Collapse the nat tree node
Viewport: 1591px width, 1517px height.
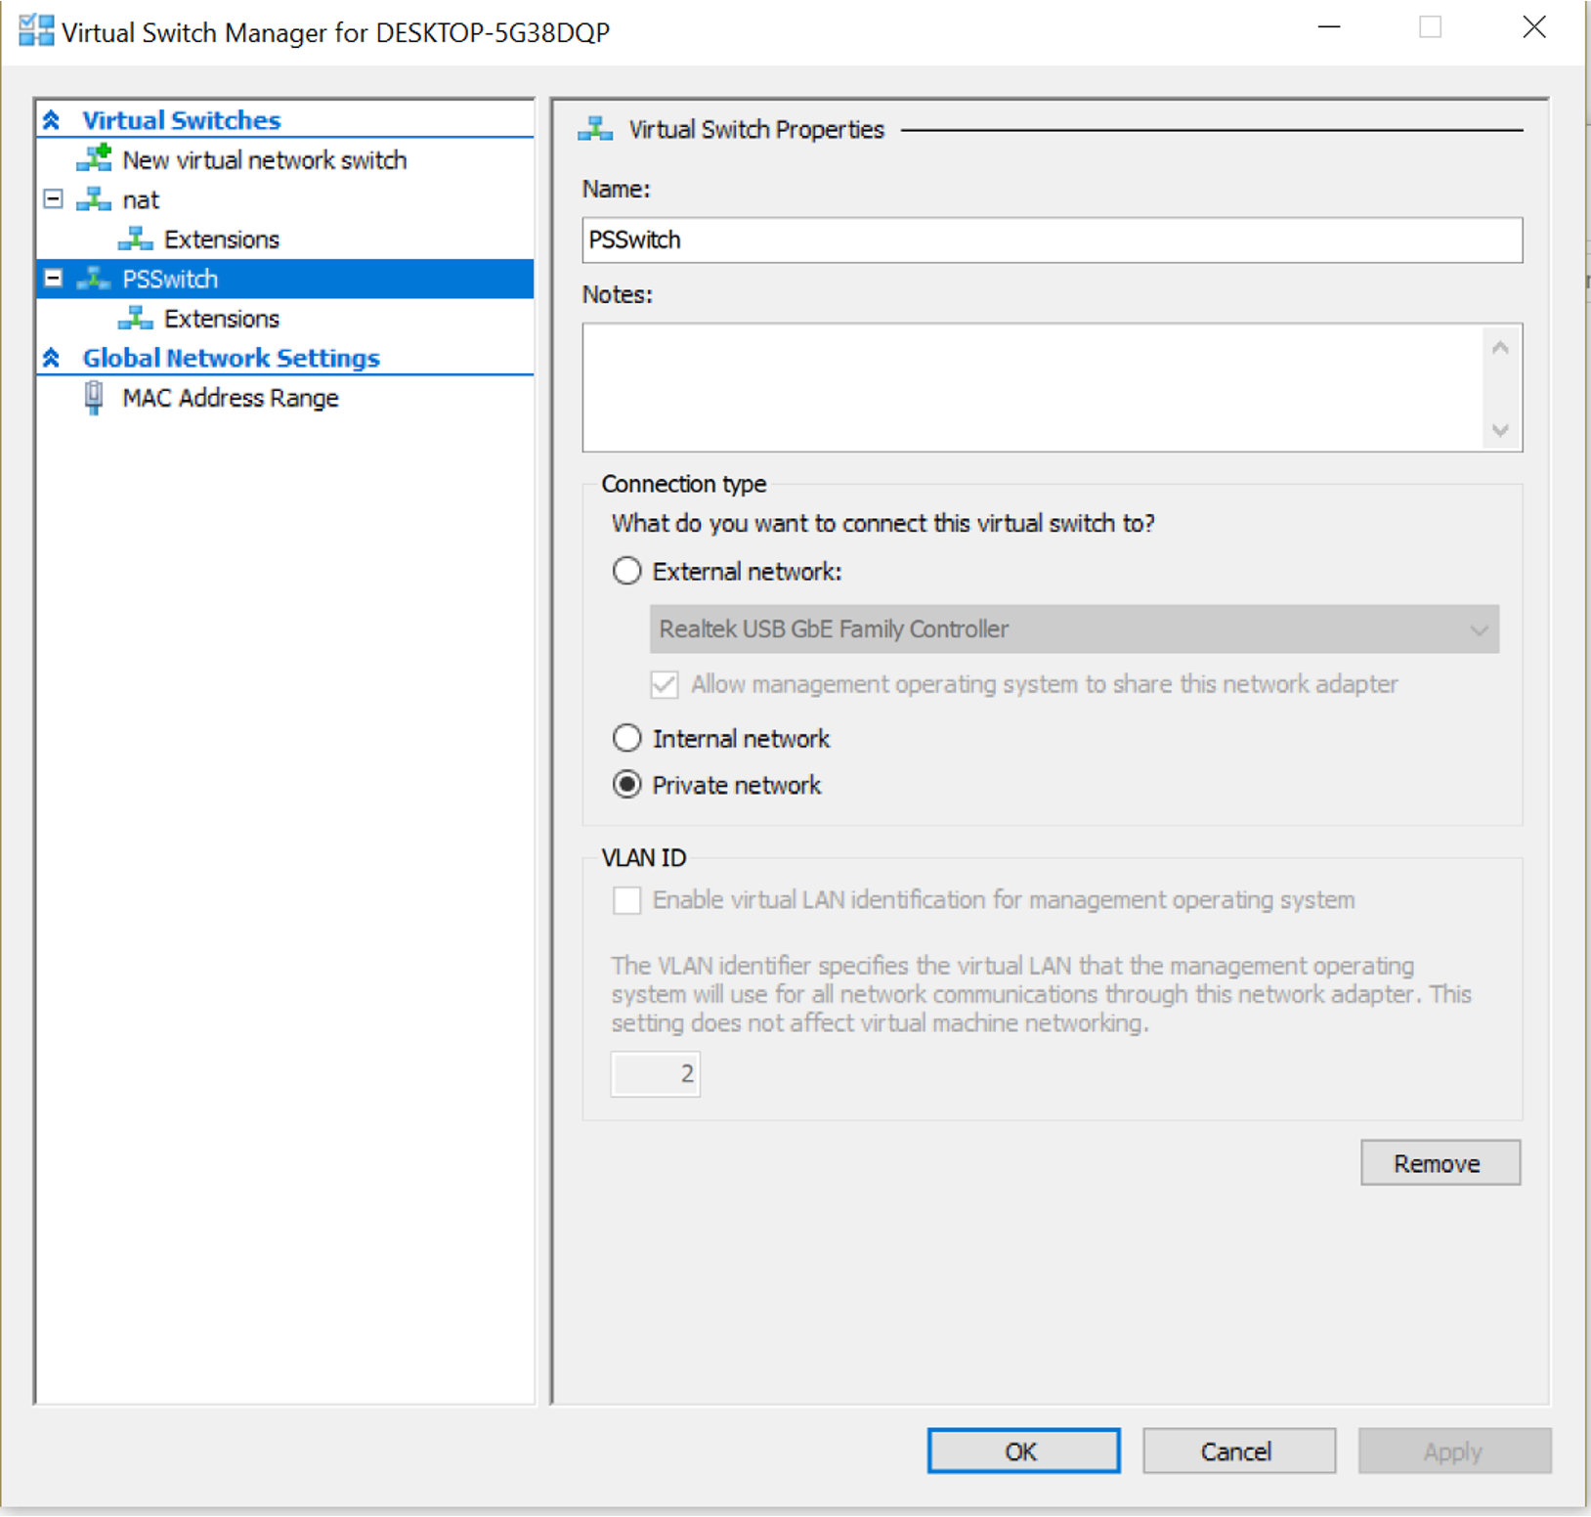(53, 199)
